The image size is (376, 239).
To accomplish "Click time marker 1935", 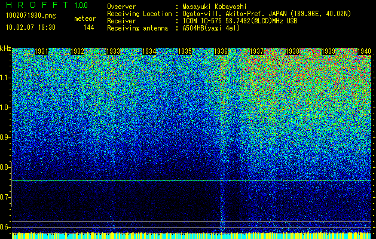I will coord(185,51).
